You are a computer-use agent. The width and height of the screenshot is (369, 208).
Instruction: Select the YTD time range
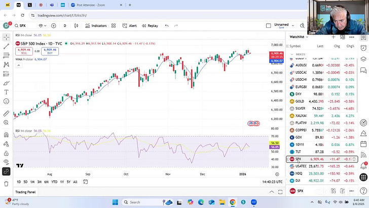(x=54, y=182)
